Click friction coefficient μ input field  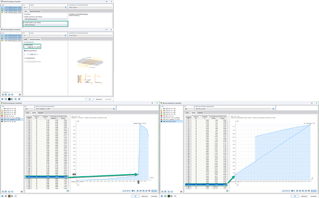[x=30, y=55]
